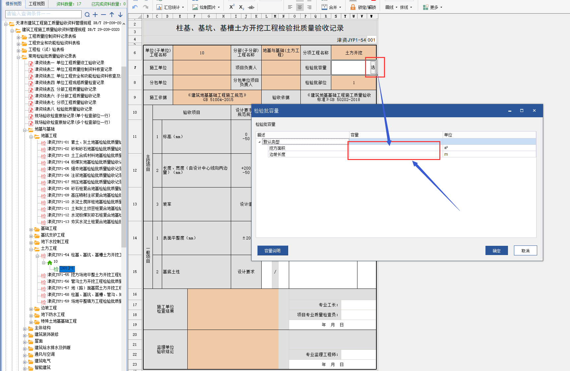Click row header 11 in spreadsheet
570x371 pixels.
[135, 136]
